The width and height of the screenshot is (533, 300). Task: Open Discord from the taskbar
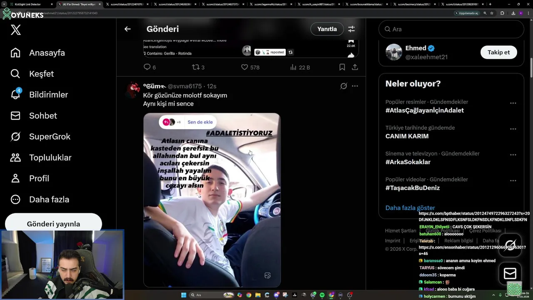pos(276,295)
